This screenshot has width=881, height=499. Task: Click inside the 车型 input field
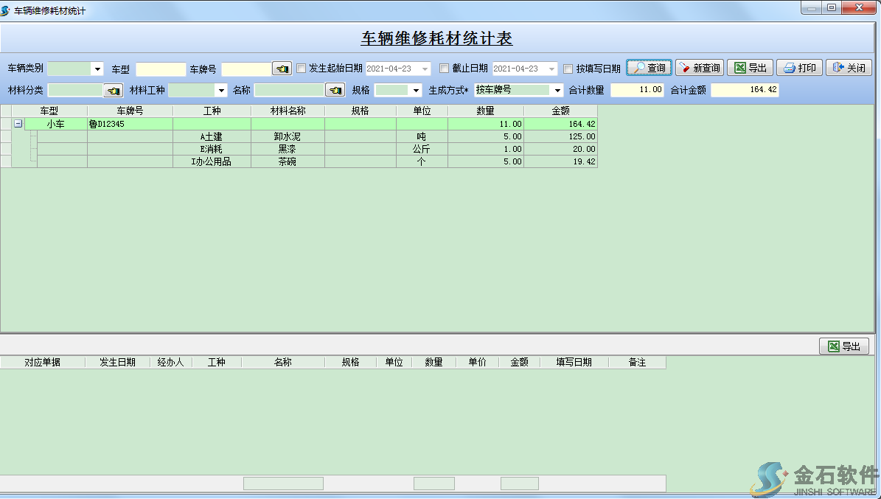point(159,67)
